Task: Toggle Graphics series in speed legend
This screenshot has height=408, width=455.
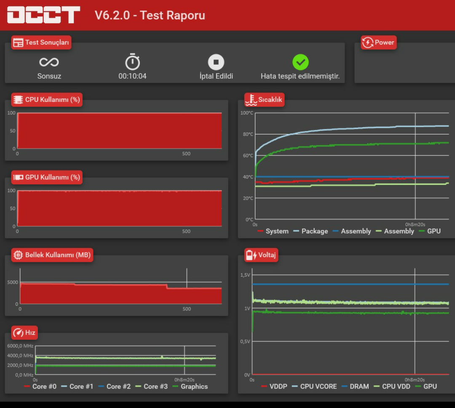Action: [190, 386]
